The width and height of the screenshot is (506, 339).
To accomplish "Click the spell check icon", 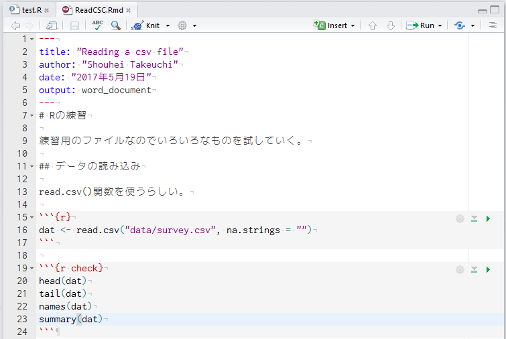I will tap(98, 25).
